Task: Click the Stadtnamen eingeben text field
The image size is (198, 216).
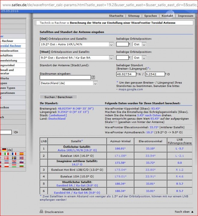Action: coord(65,77)
